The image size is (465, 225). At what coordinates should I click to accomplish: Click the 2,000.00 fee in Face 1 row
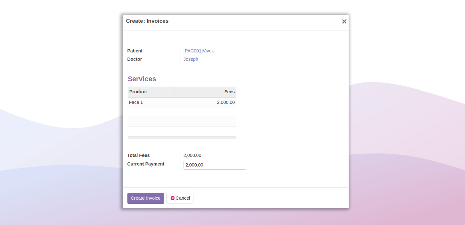[x=226, y=102]
